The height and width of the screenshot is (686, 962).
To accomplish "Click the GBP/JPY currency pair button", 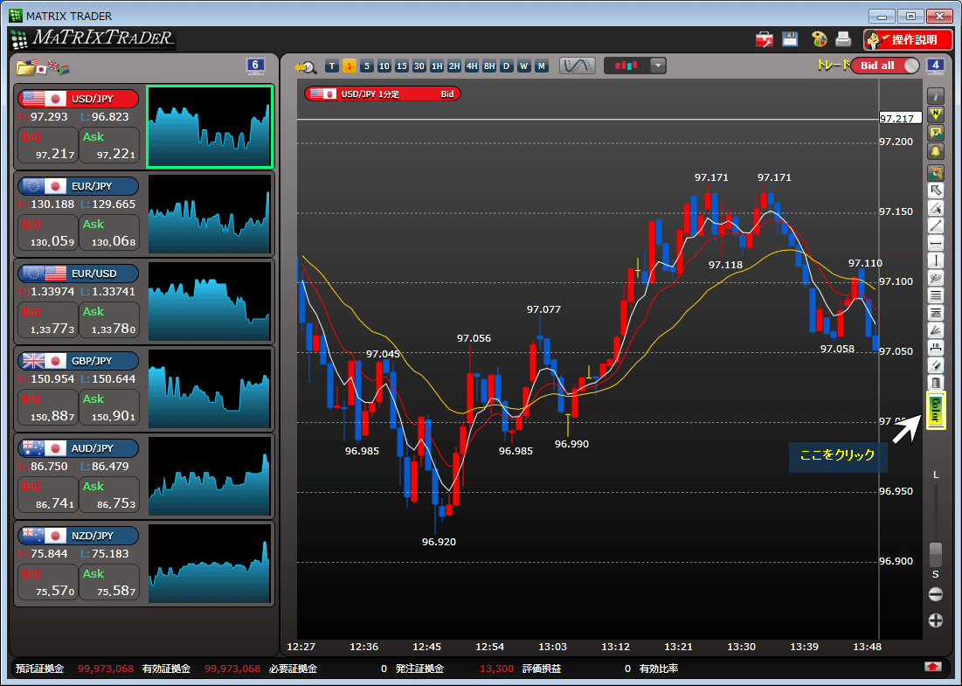I will coord(78,361).
